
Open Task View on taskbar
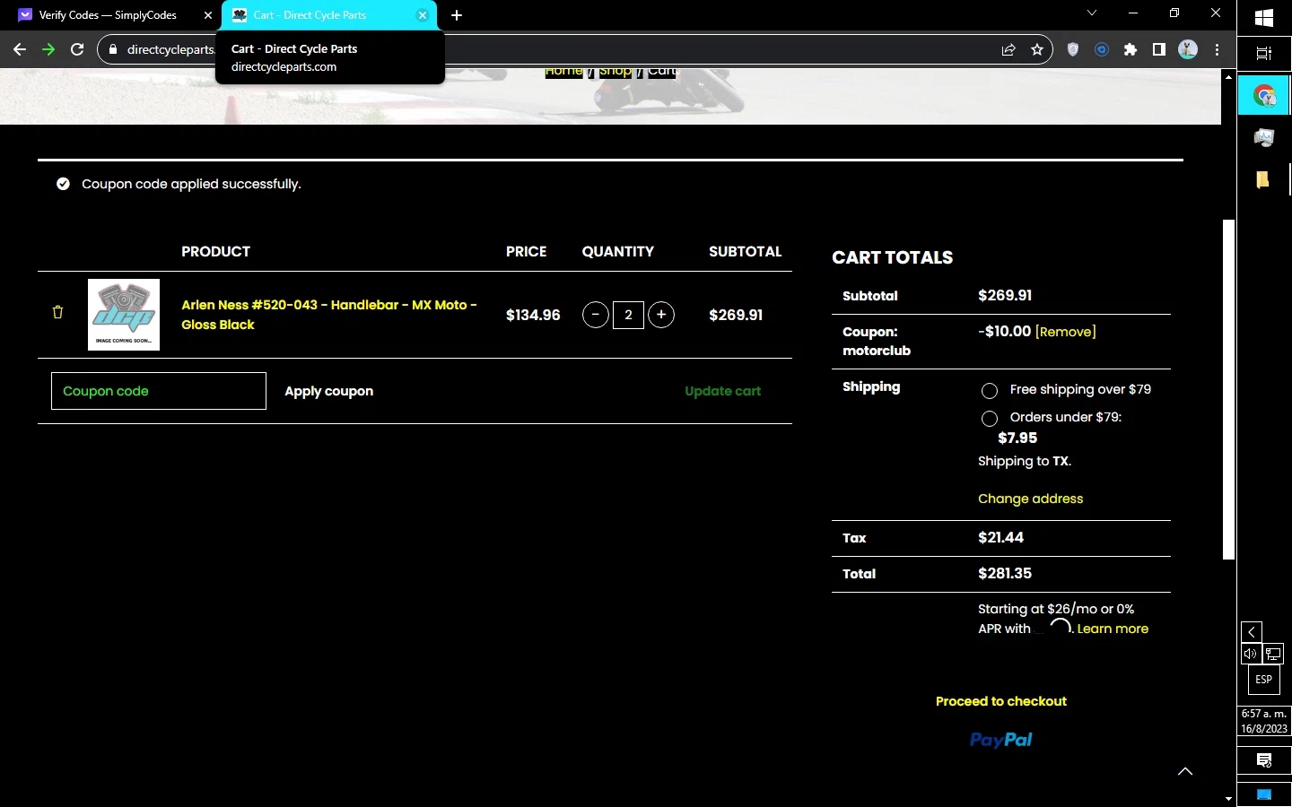1264,54
